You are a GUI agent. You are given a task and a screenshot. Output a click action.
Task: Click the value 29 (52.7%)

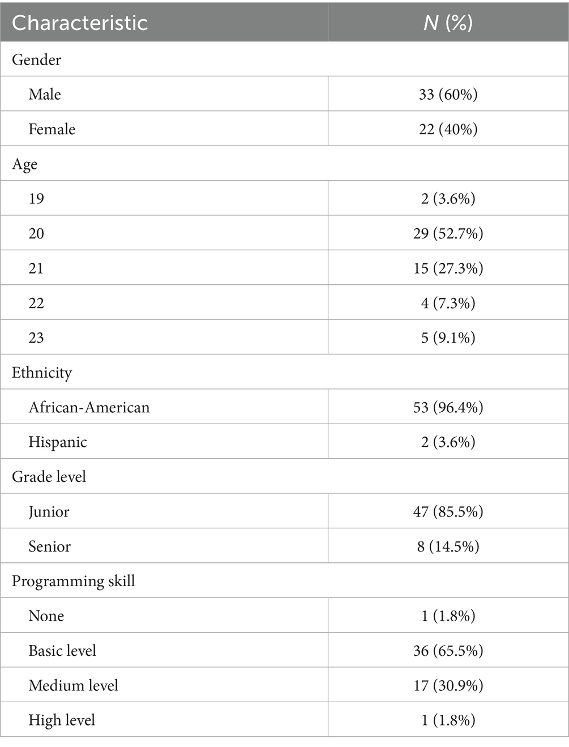click(448, 233)
